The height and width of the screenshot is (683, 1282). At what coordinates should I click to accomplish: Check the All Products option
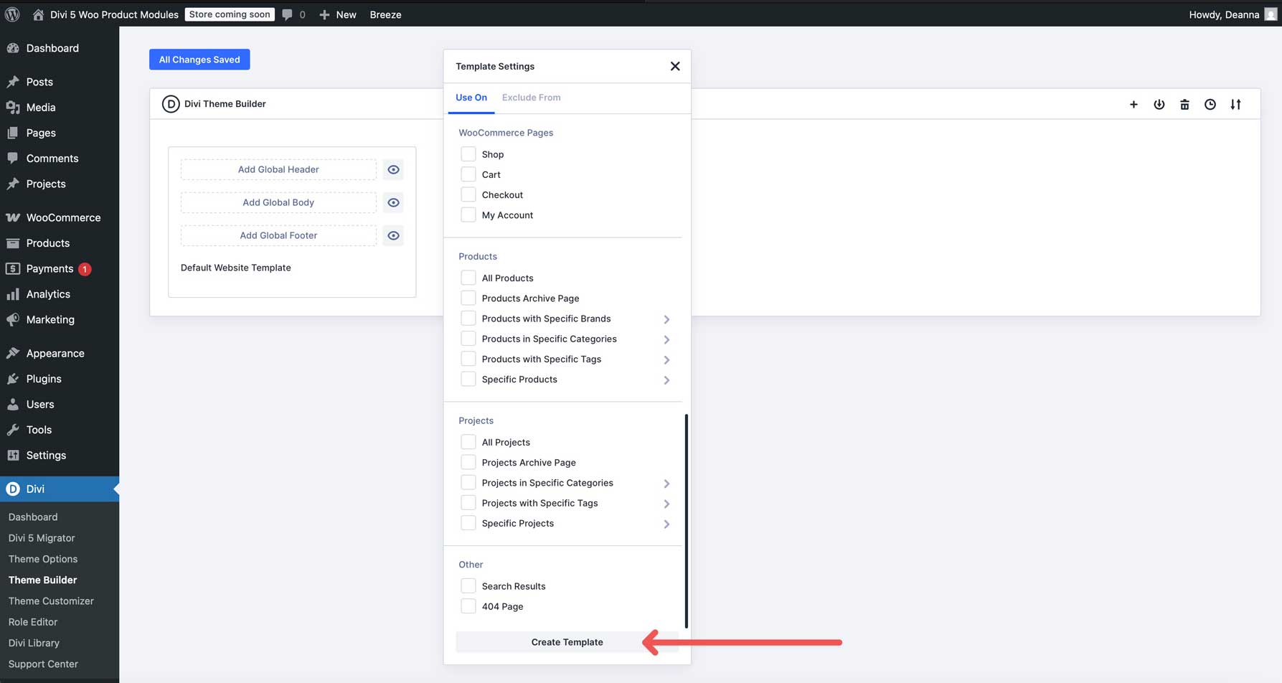[468, 277]
